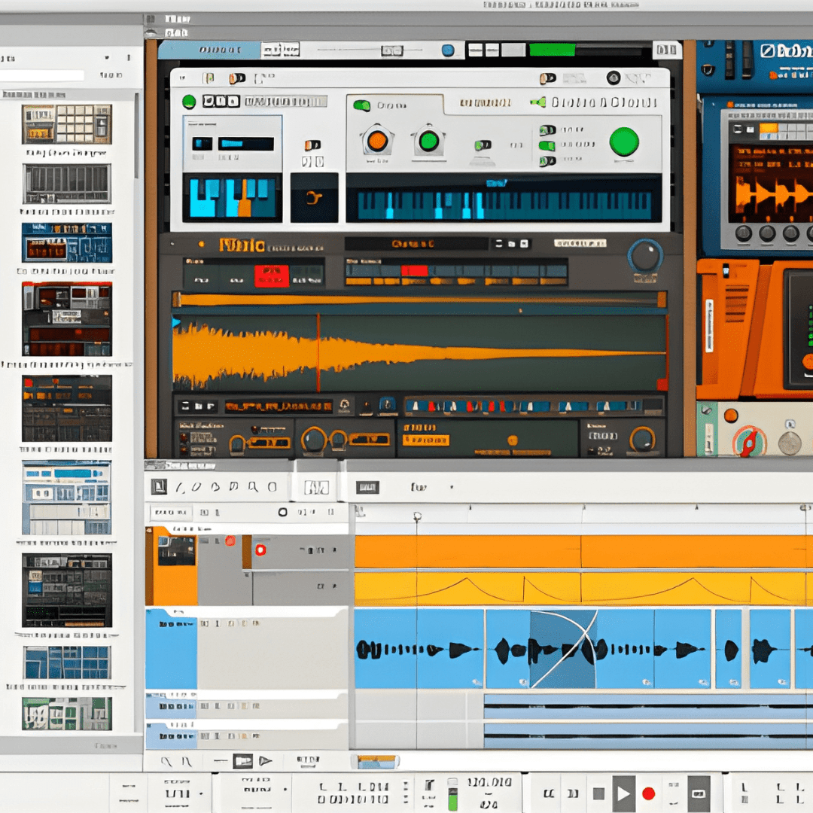Click the red pad button on the sampler
Viewport: 813px width, 813px height.
271,276
